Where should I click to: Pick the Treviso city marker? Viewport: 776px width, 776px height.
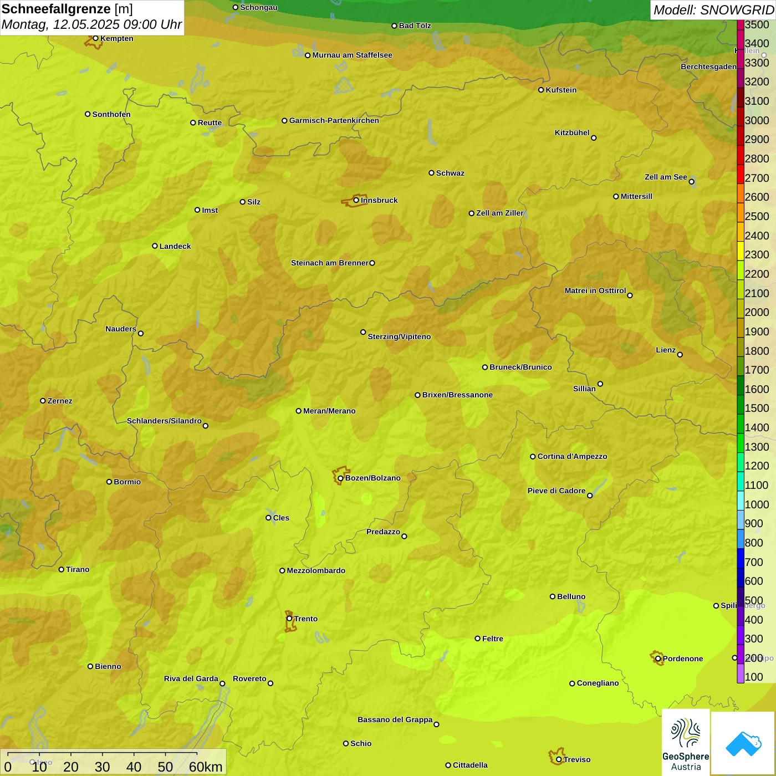click(559, 759)
